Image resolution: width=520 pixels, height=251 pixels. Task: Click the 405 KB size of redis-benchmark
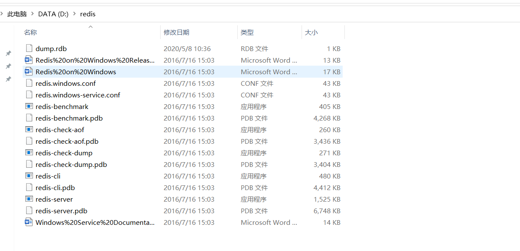click(x=330, y=106)
